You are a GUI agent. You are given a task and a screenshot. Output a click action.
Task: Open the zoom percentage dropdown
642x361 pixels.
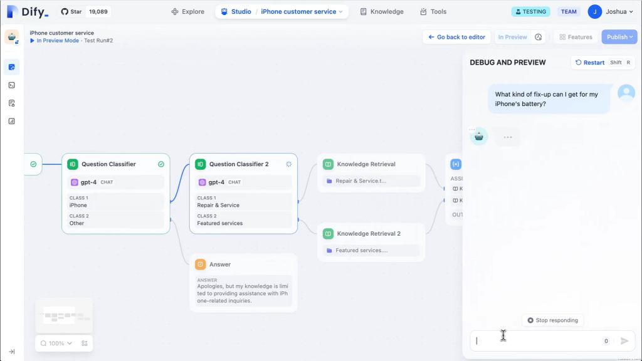pos(56,343)
